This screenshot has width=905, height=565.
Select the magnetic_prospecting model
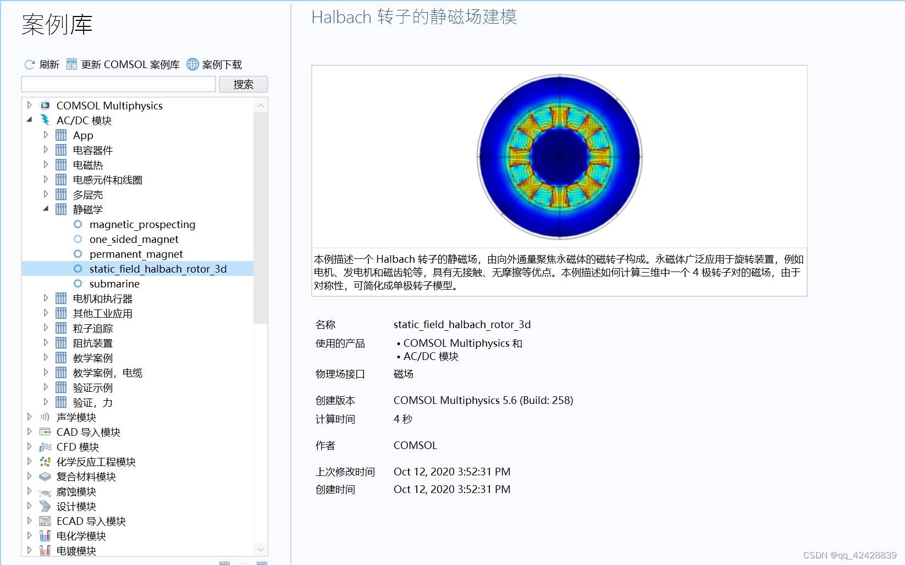pyautogui.click(x=142, y=224)
